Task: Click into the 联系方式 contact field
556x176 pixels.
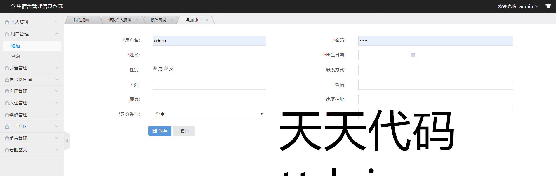Action: pos(435,70)
